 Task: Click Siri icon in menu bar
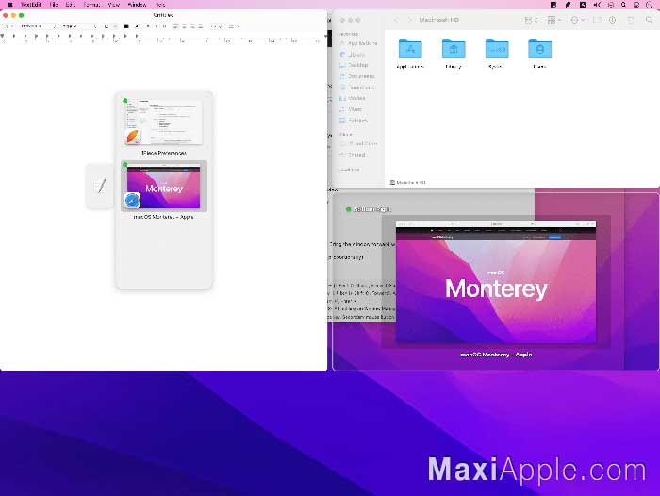(x=650, y=5)
